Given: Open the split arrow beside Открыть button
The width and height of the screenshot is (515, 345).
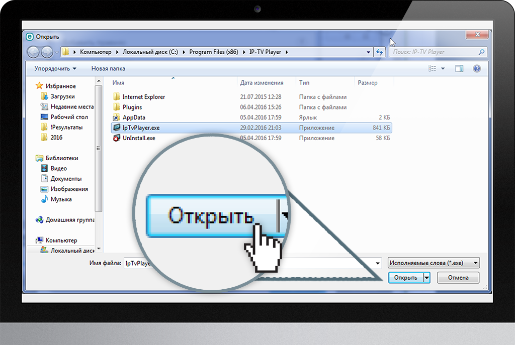Looking at the screenshot, I should [427, 277].
